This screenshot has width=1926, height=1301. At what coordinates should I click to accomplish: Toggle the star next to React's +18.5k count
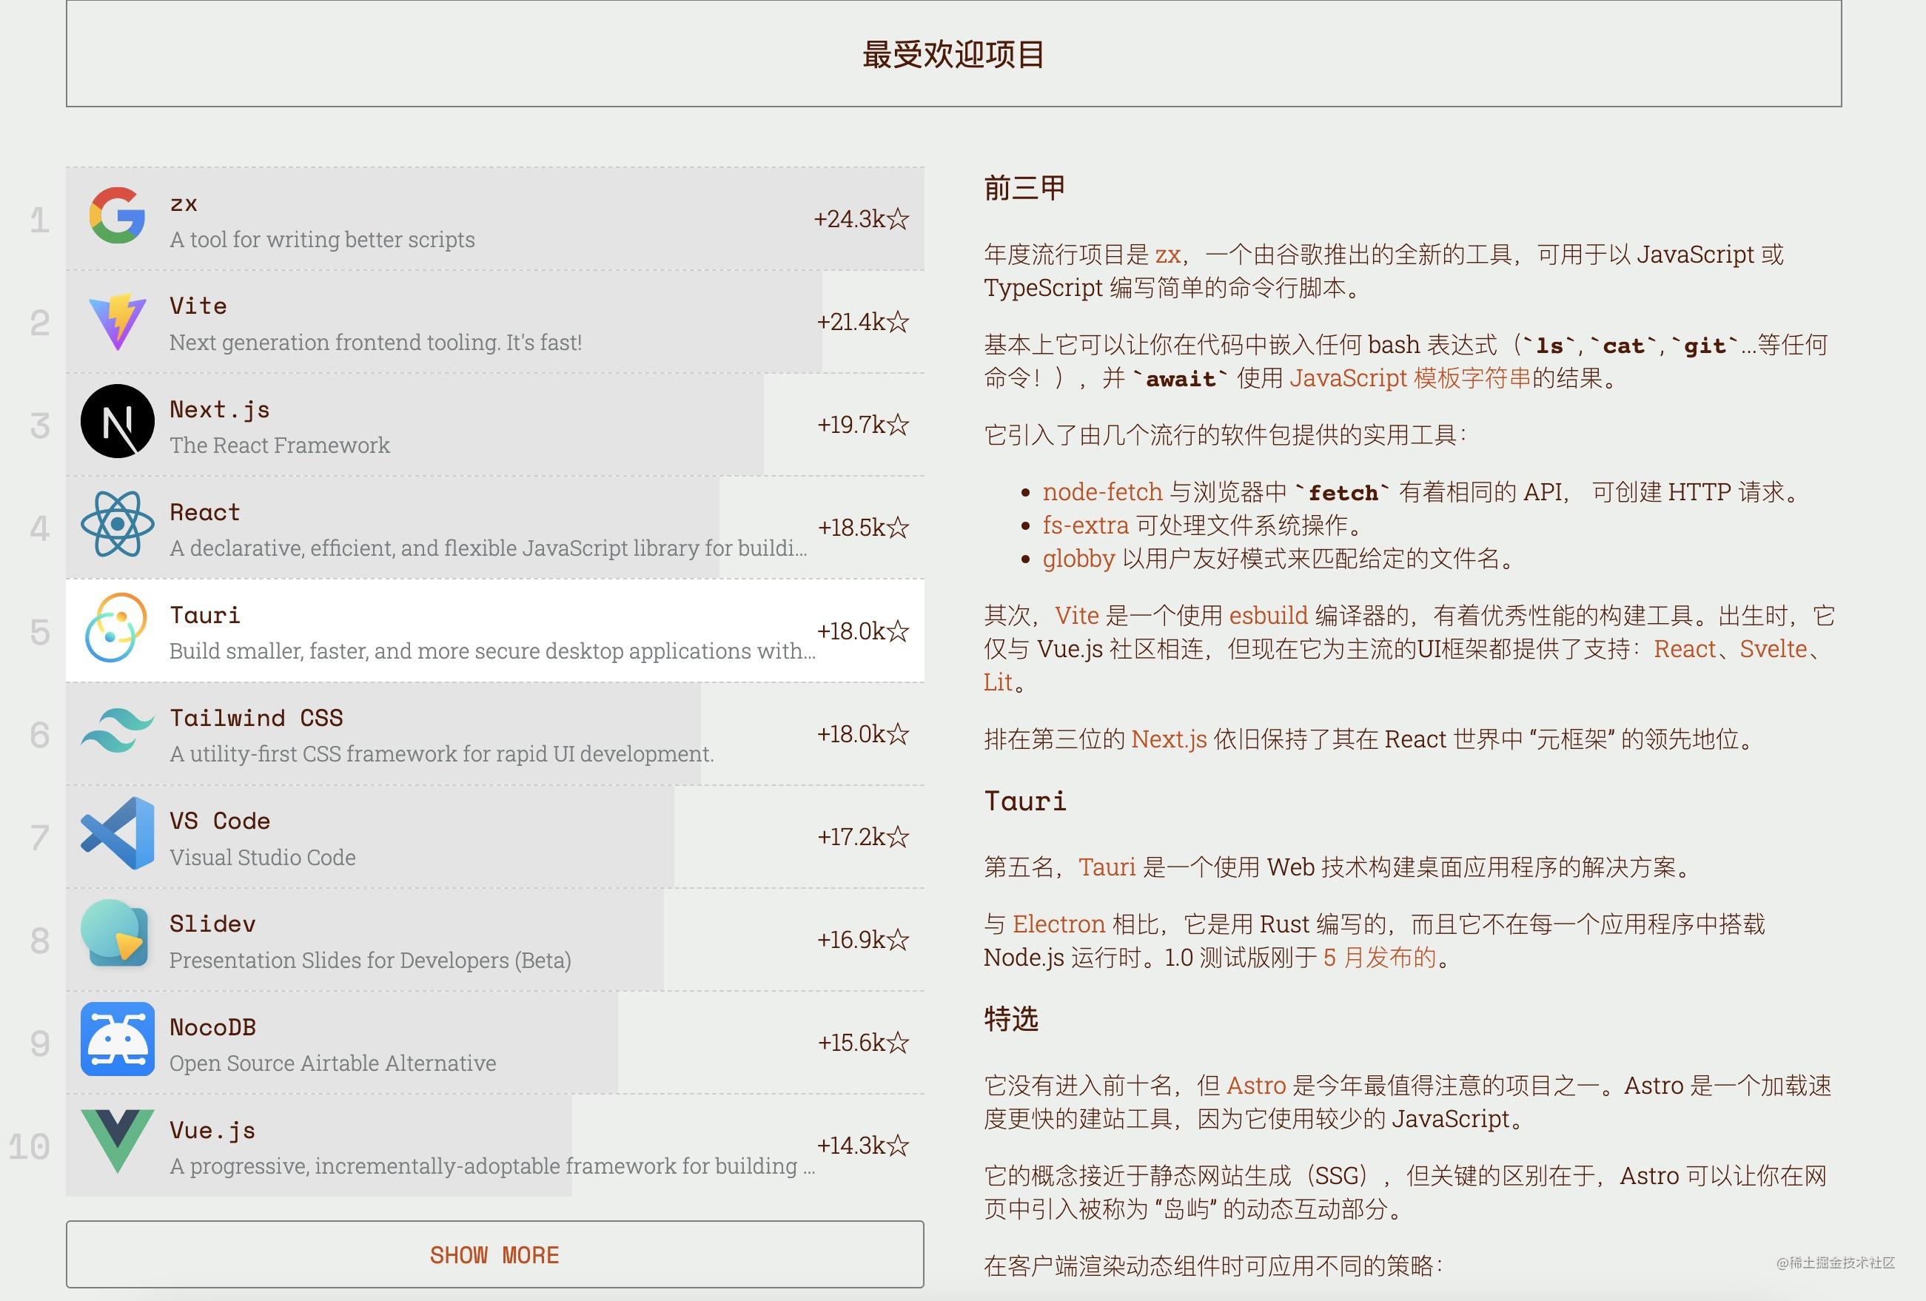tap(899, 527)
